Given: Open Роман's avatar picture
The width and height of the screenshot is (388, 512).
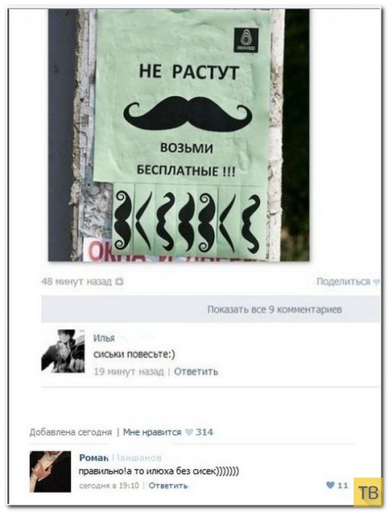Looking at the screenshot, I should (50, 472).
